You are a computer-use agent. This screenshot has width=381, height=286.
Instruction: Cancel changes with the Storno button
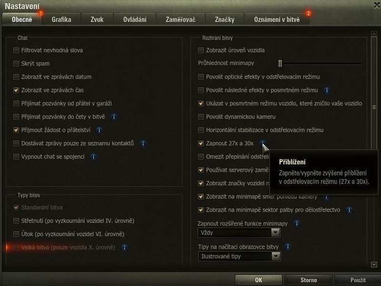point(309,280)
